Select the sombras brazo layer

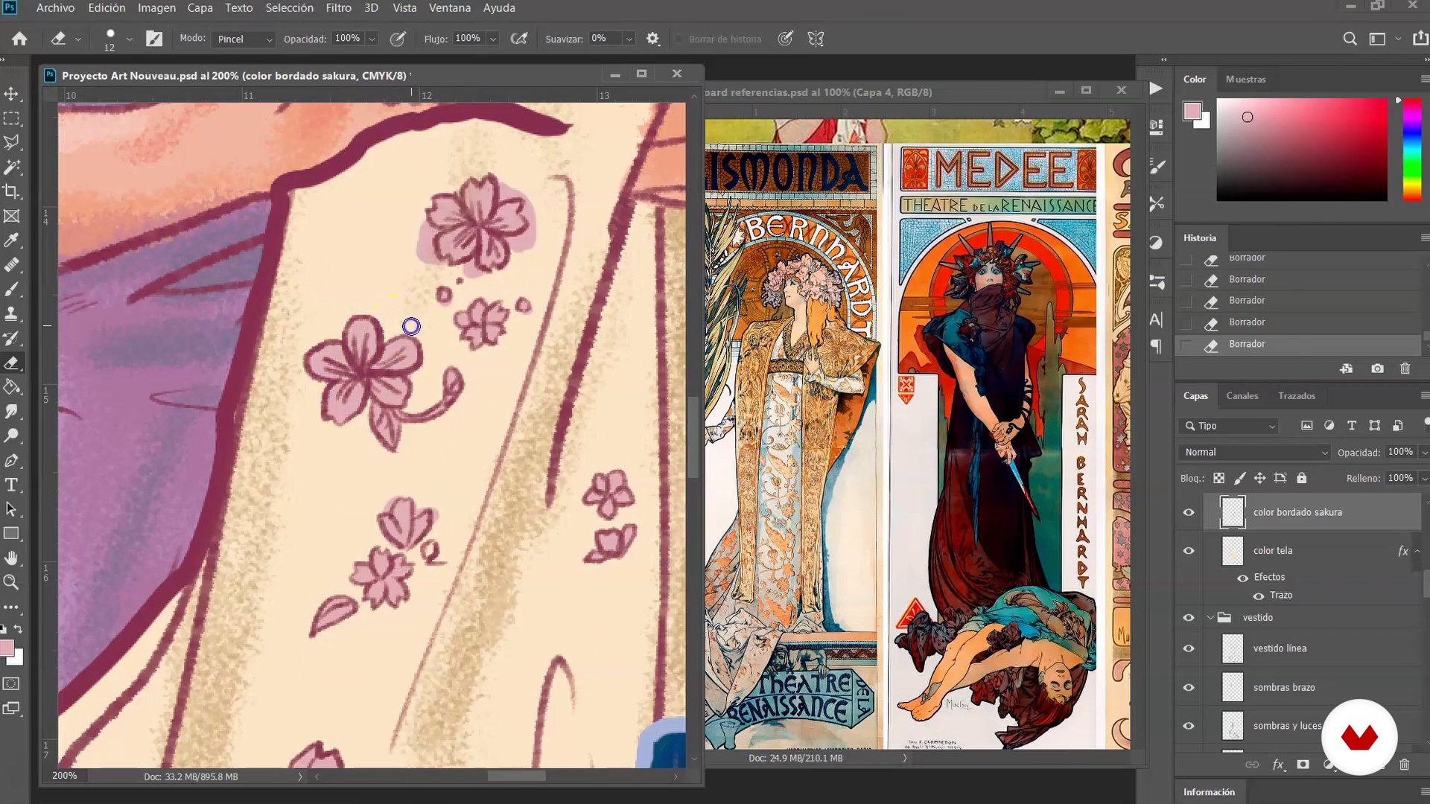tap(1312, 687)
